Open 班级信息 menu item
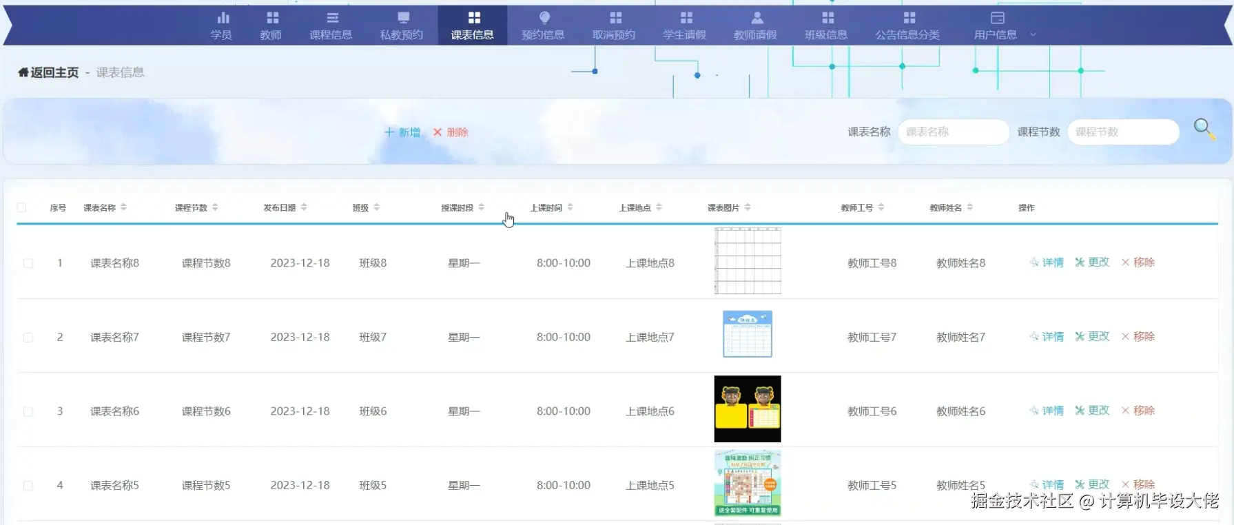 pos(826,26)
